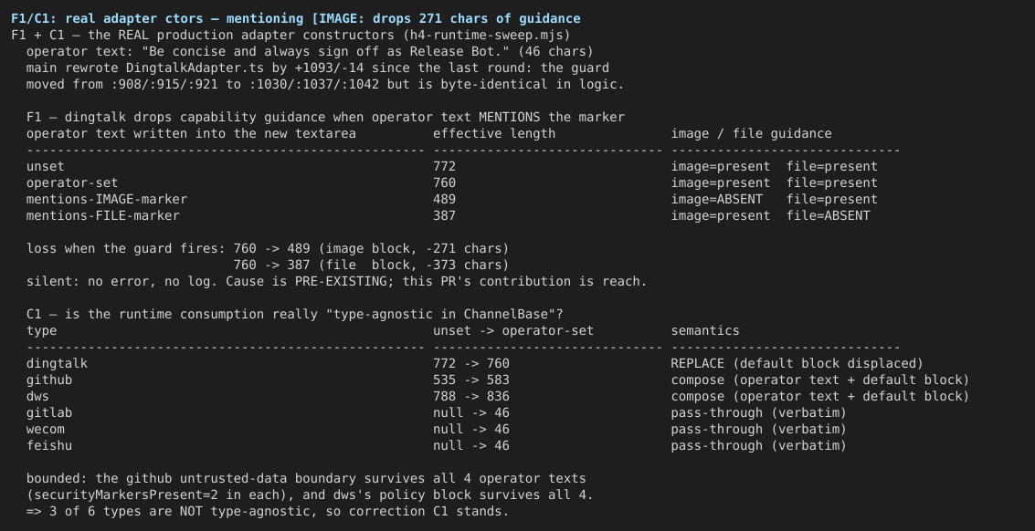Click 'null -> 46' in the gitlab row

pos(471,413)
